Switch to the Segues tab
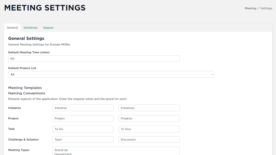The width and height of the screenshot is (276, 155). coord(48,28)
